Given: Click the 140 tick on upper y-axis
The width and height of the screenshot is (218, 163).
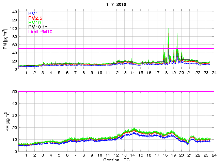Looking at the screenshot, I should click(13, 12).
